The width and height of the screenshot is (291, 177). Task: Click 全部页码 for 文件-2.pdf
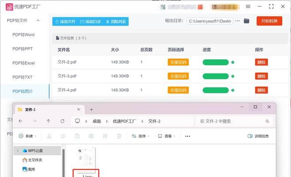(178, 62)
